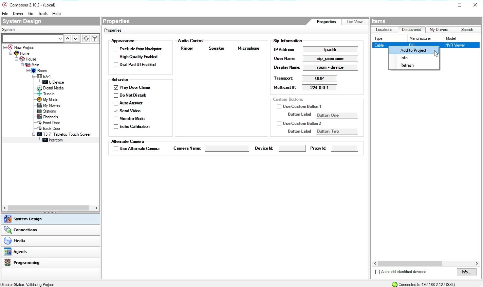Open the Programming traffic light icon
The image size is (483, 287).
click(x=7, y=263)
